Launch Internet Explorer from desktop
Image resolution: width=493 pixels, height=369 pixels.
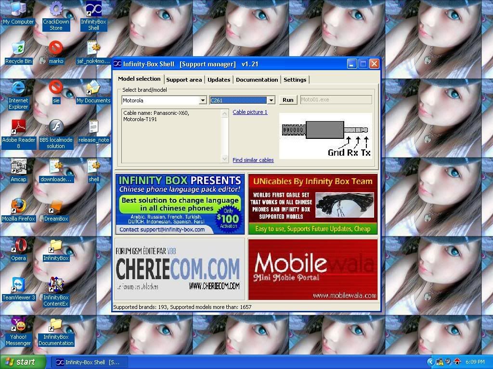(x=18, y=95)
